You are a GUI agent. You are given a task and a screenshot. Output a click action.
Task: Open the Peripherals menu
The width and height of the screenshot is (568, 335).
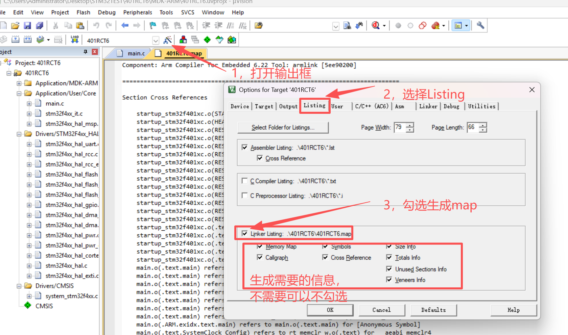(x=138, y=12)
